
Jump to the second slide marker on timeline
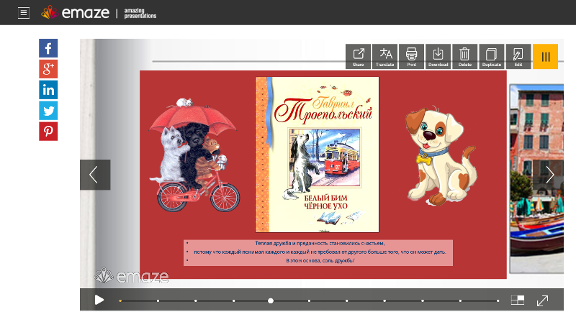158,300
